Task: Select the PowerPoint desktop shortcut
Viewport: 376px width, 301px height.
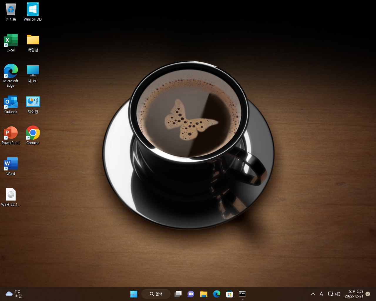Action: click(11, 136)
